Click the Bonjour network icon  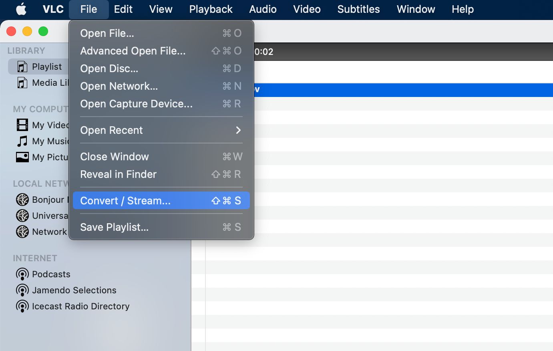22,200
